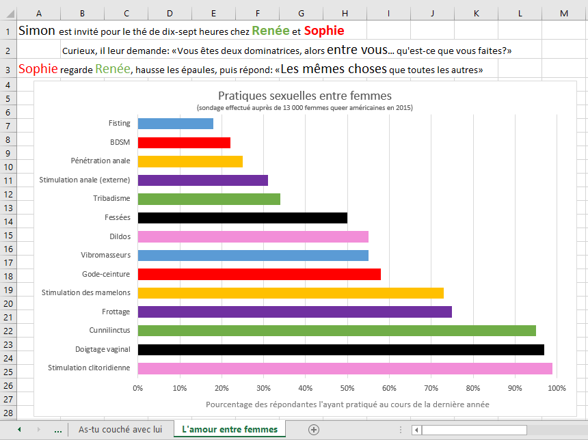Click the green Tribadisme bar in chart

click(x=209, y=200)
